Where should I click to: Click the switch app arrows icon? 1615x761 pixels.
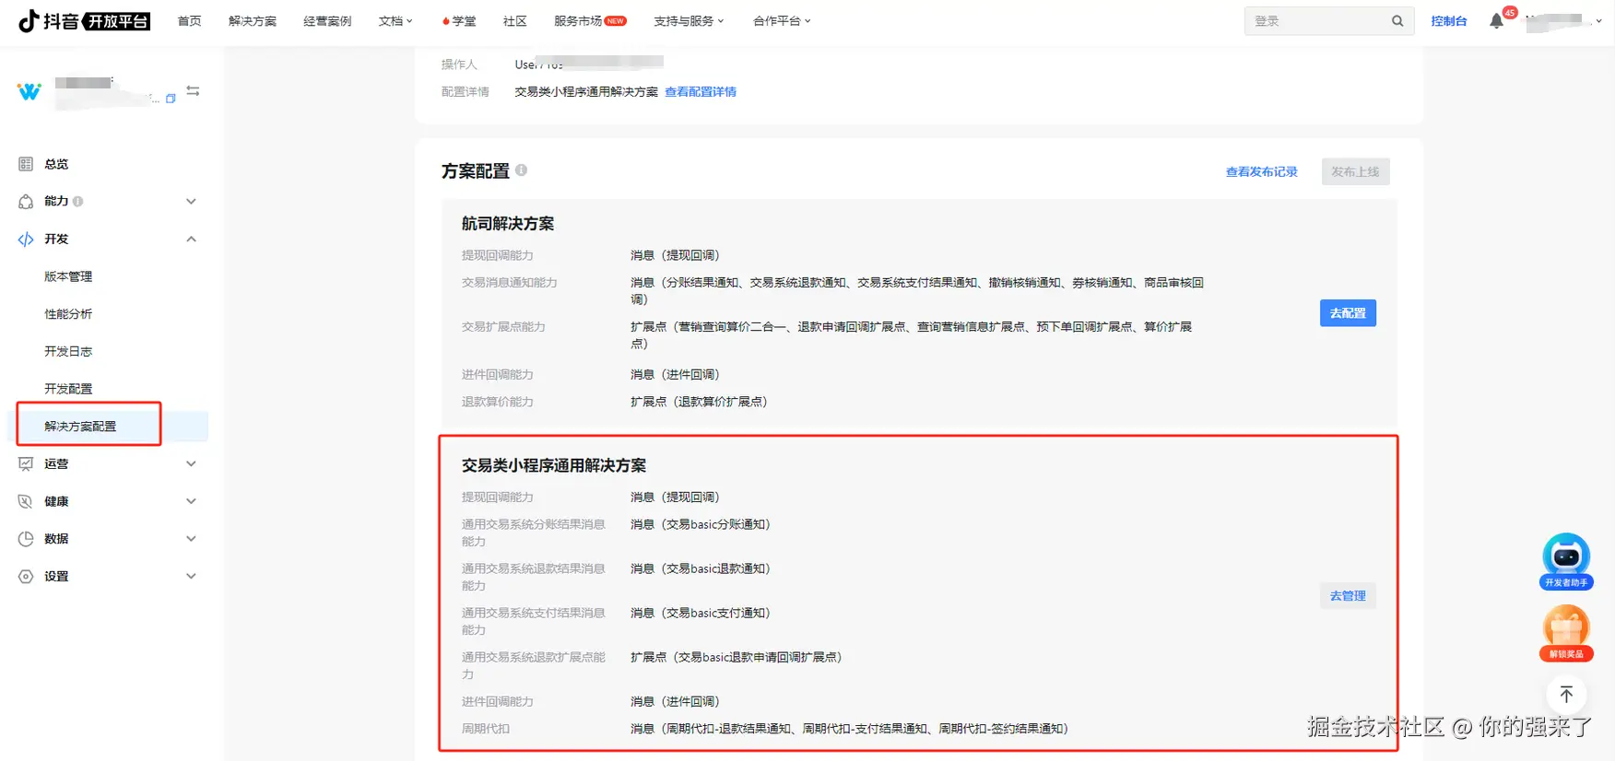[193, 90]
